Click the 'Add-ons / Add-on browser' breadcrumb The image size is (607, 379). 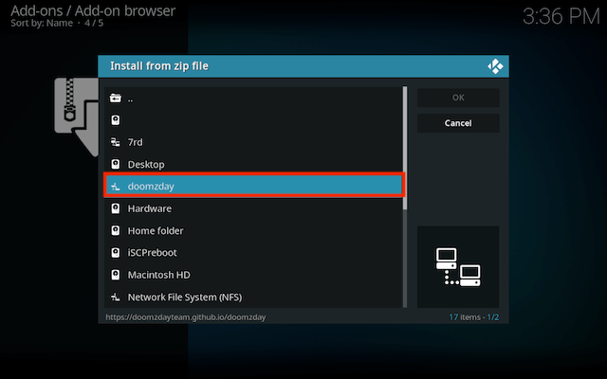coord(93,10)
